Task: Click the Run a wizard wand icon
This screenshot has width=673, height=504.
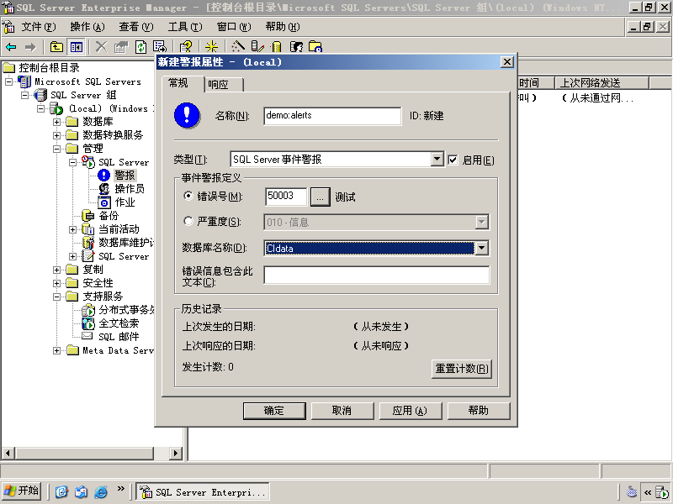Action: (x=238, y=47)
